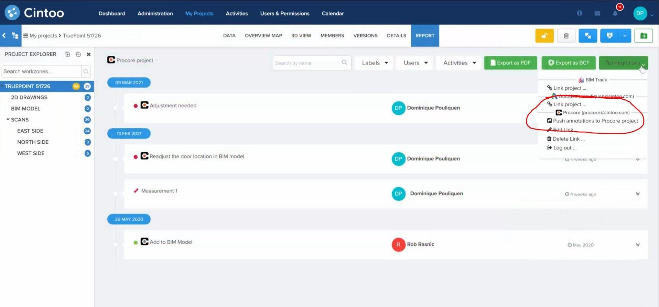Click the 09 MAR 2021 date marker
This screenshot has height=307, width=659.
click(x=129, y=83)
